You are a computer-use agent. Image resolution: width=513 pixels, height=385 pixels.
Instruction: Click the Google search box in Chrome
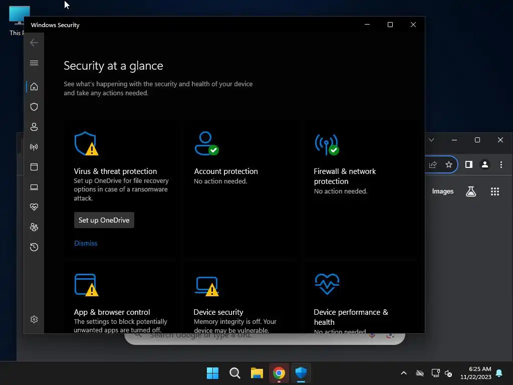point(265,338)
